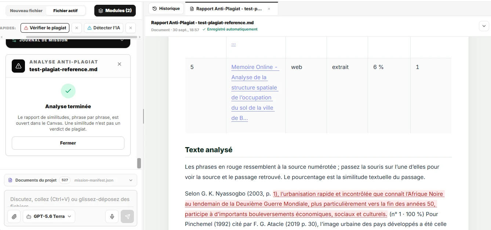Focus the chat message input field
The width and height of the screenshot is (491, 230).
(70, 200)
